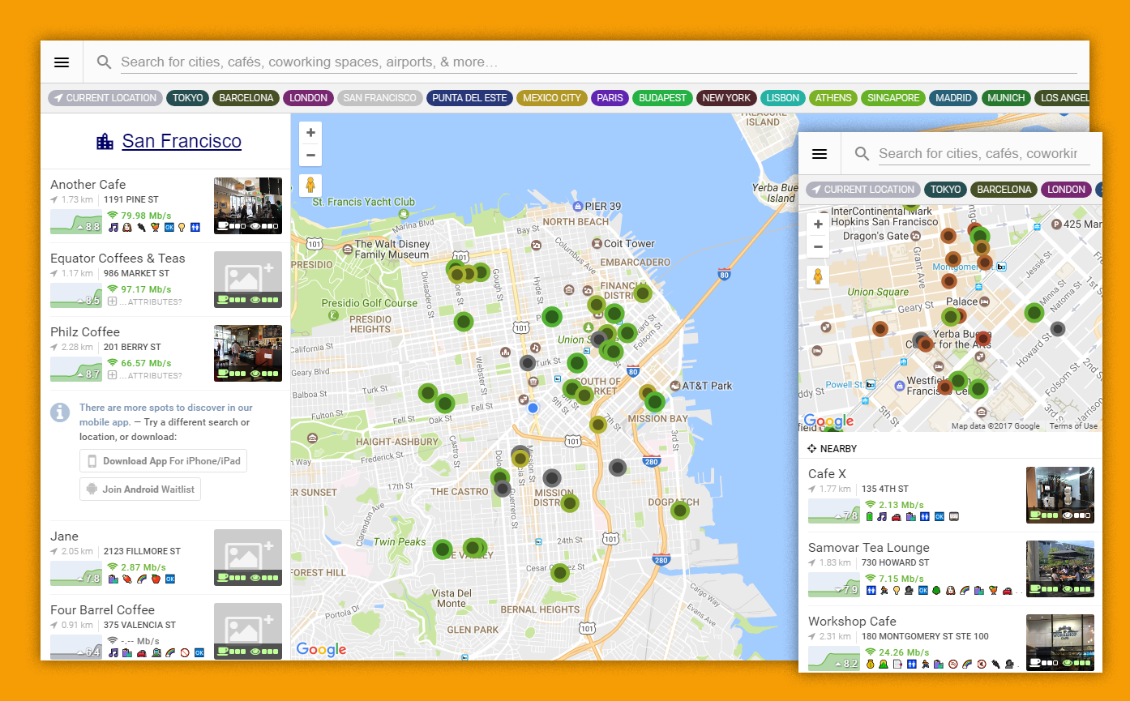The height and width of the screenshot is (701, 1130).
Task: Select the ATHENS chip
Action: tap(833, 98)
